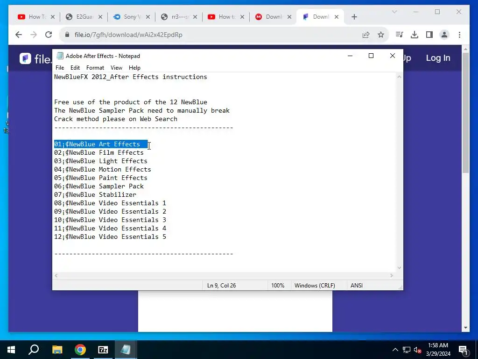Minimize the Notepad window
Image resolution: width=478 pixels, height=359 pixels.
pos(350,56)
